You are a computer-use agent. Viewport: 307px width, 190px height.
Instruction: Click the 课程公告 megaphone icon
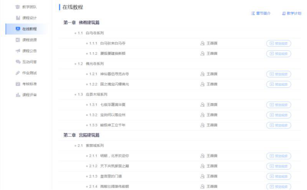[18, 51]
